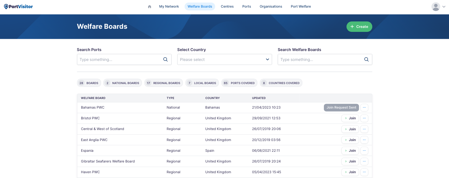The width and height of the screenshot is (449, 178).
Task: Click the WELFARE BOARD column header
Action: coord(93,98)
